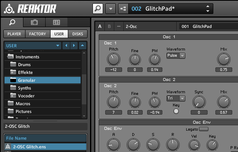Viewport: 238px width, 152px height.
Task: Toggle the Legato switch
Action: click(203, 129)
